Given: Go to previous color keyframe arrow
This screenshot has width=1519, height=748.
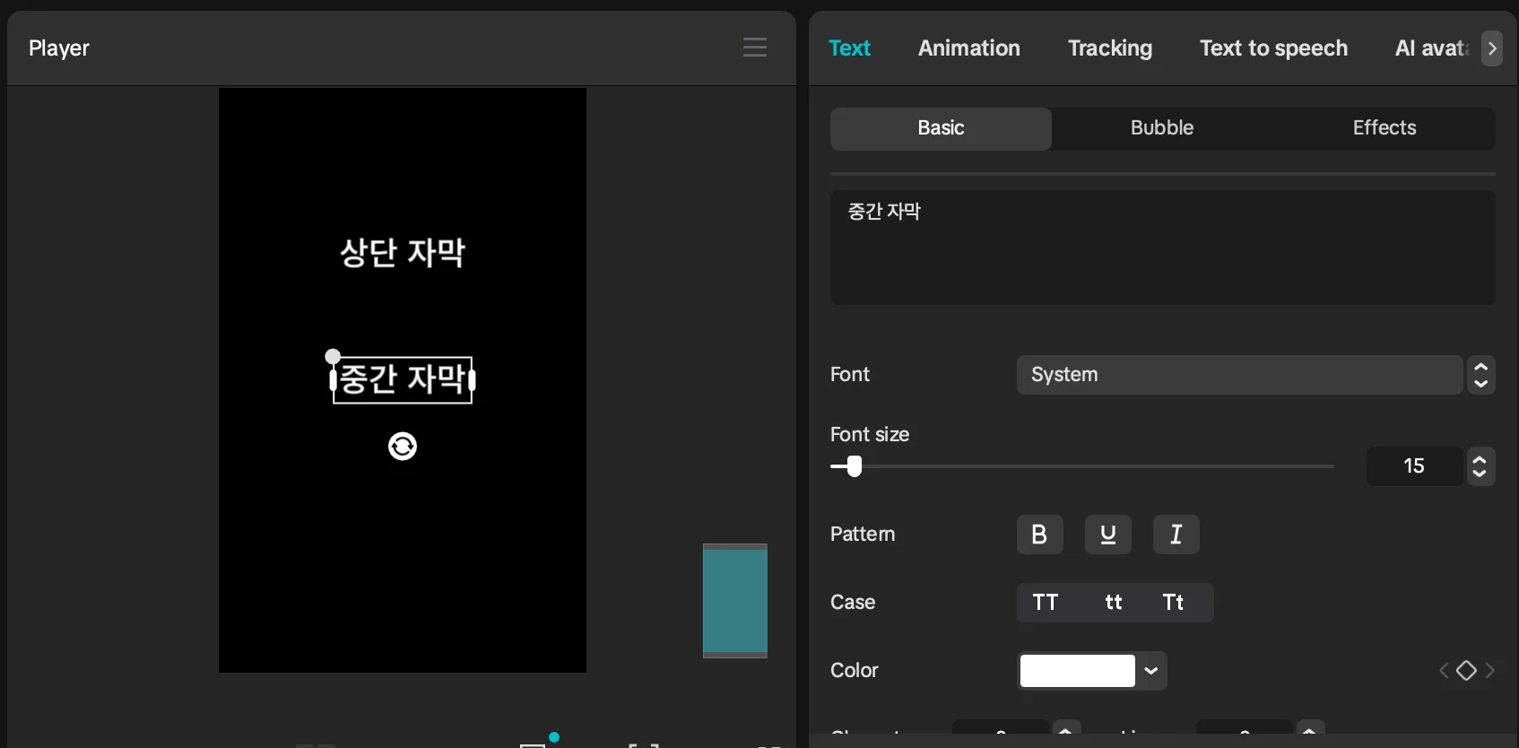Looking at the screenshot, I should 1444,671.
